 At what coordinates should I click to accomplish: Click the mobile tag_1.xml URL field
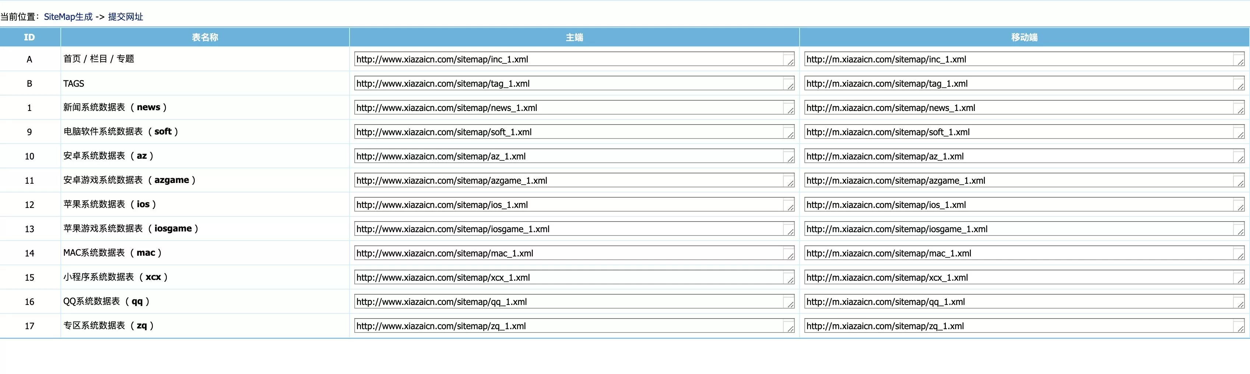pos(1024,83)
